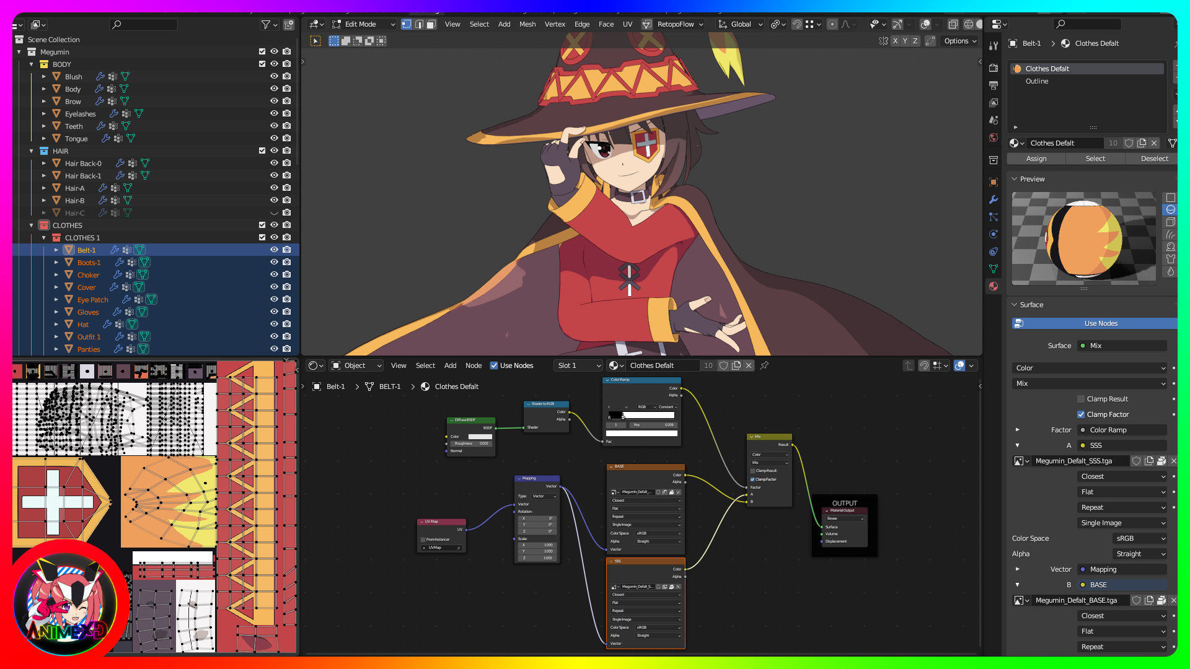Toggle Use Nodes checkbox in node editor
This screenshot has width=1190, height=669.
[x=494, y=365]
